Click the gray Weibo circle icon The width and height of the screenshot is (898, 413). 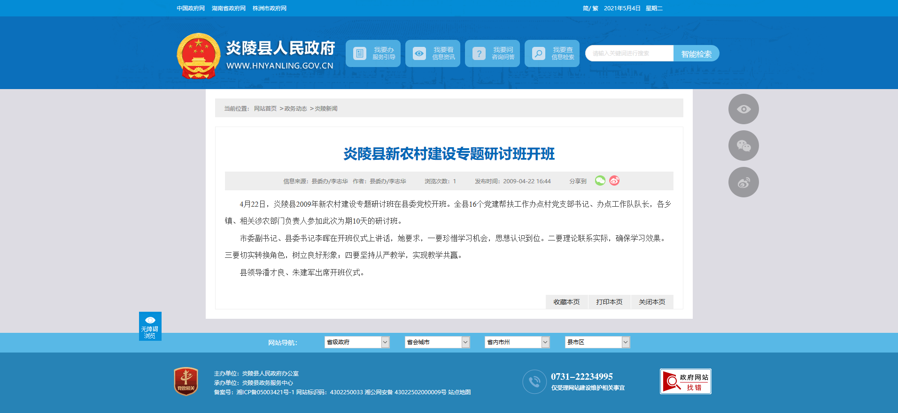(743, 182)
